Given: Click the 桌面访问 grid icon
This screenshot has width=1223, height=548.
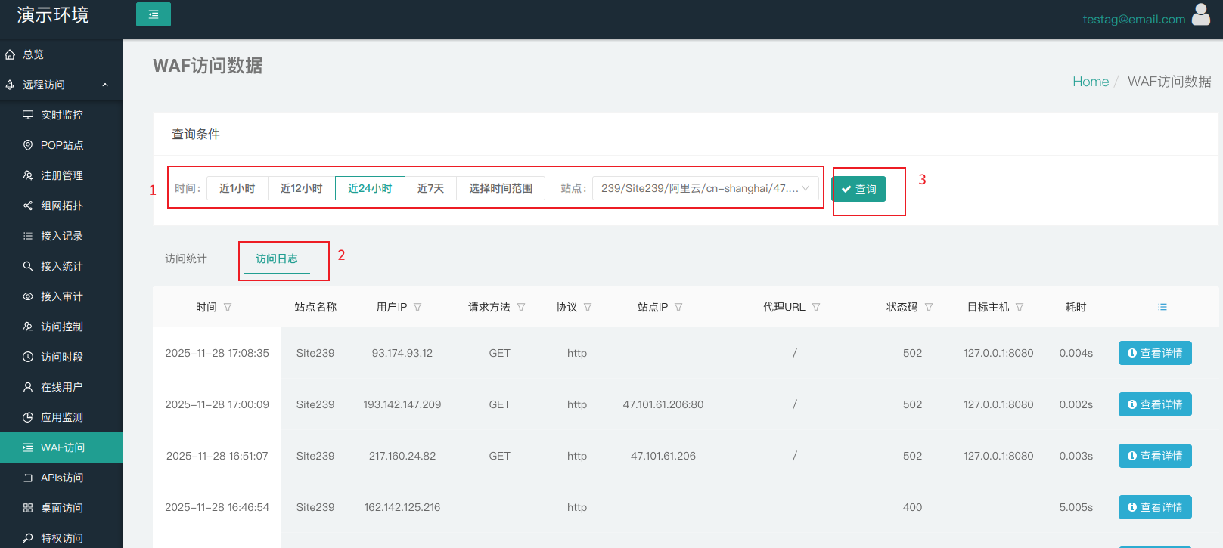Looking at the screenshot, I should coord(28,508).
